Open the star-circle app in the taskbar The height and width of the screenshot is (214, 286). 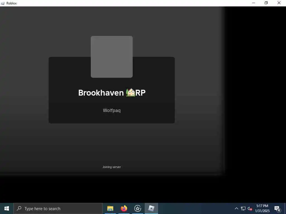tap(137, 208)
